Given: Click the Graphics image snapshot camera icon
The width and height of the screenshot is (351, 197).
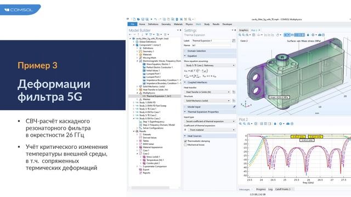Looking at the screenshot, I should click(x=320, y=35).
